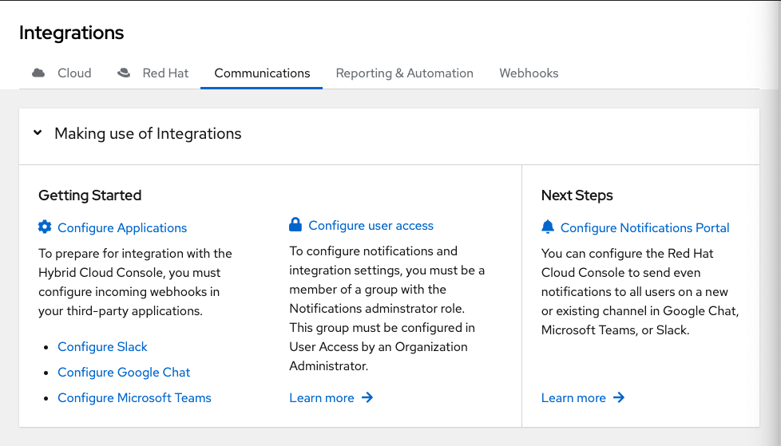Click the Red Hat fedora icon
This screenshot has height=446, width=781.
pos(124,73)
